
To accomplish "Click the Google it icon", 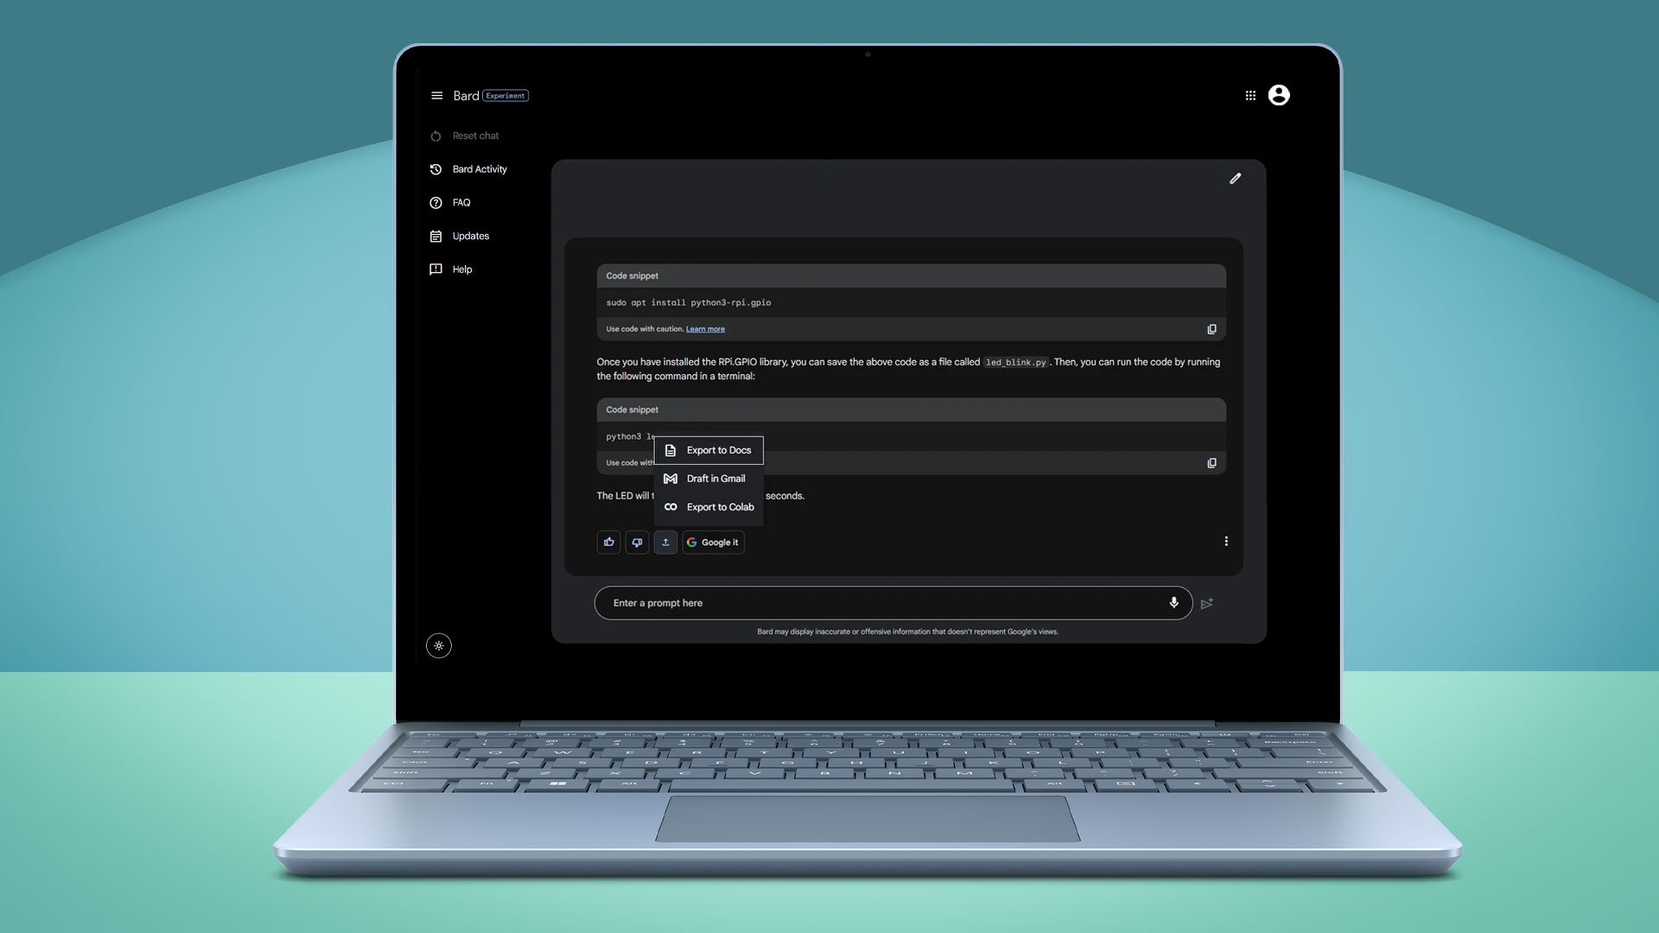I will 712,541.
